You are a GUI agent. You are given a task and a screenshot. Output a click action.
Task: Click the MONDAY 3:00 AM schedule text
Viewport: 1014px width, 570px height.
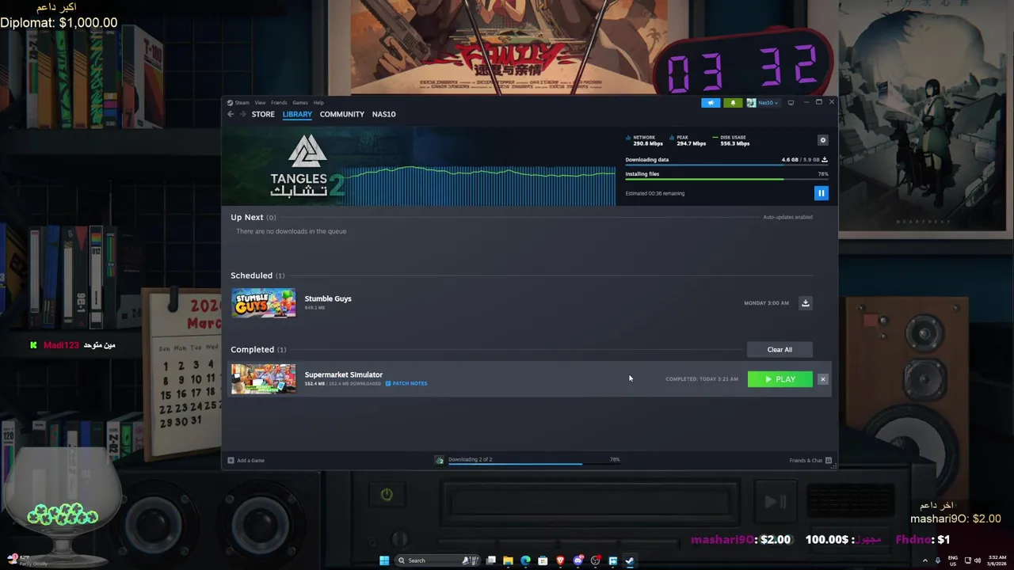766,303
